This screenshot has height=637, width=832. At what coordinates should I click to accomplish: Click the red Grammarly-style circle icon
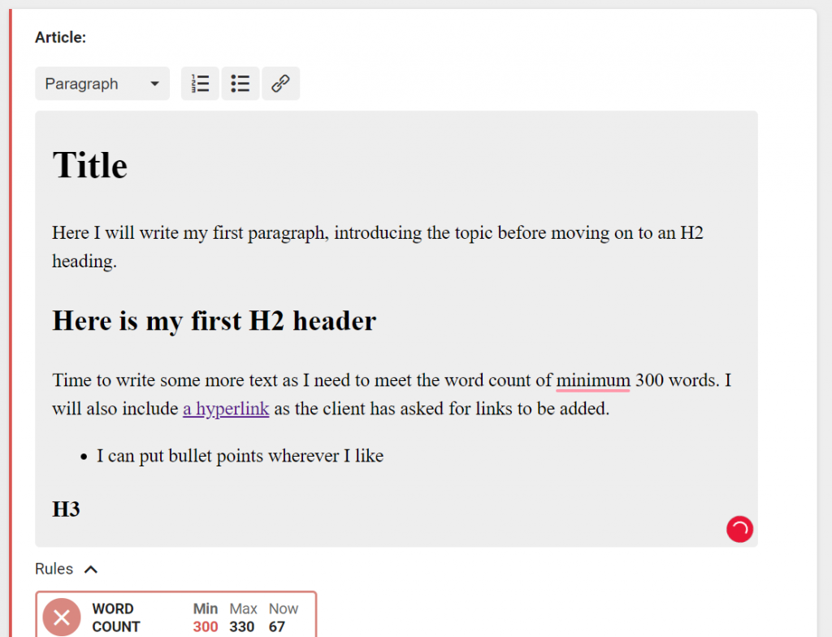(x=739, y=529)
